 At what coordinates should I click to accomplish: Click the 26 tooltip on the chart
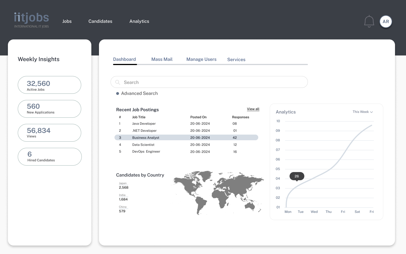(297, 176)
